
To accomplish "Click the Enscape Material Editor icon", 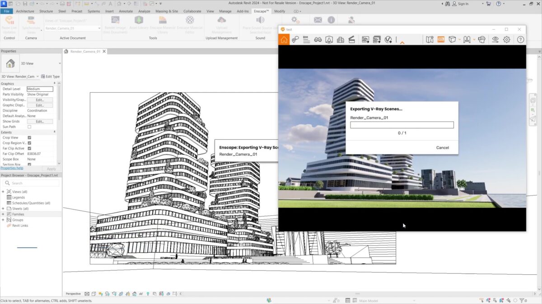I will tap(190, 20).
